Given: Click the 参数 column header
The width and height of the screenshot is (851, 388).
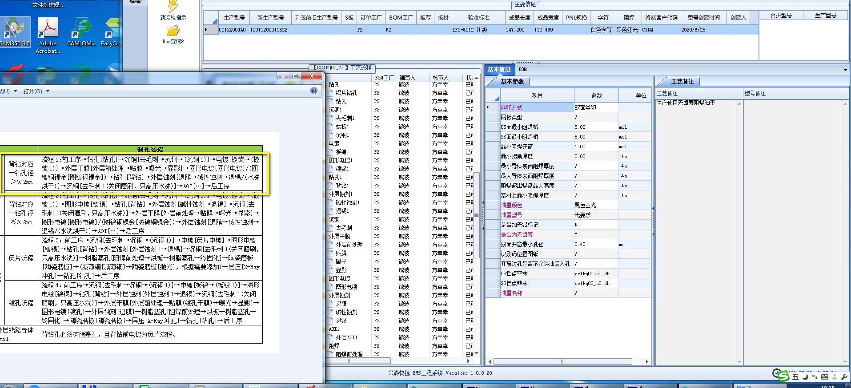Looking at the screenshot, I should pos(596,95).
